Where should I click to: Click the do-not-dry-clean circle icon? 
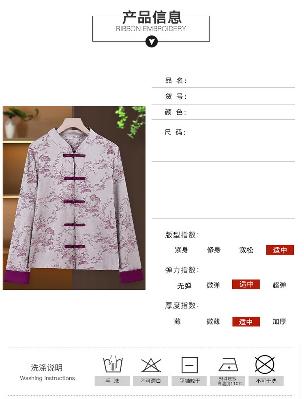tap(265, 364)
